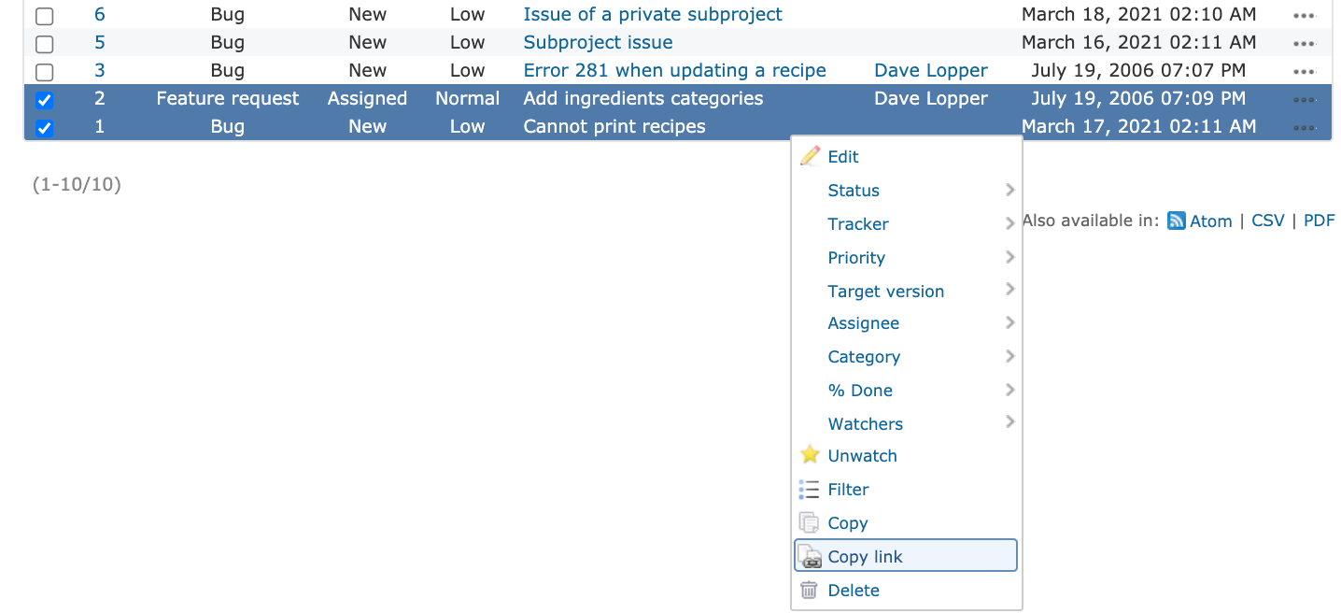Screen dimensions: 1341x613
Task: Click the trash Delete icon
Action: pos(810,590)
